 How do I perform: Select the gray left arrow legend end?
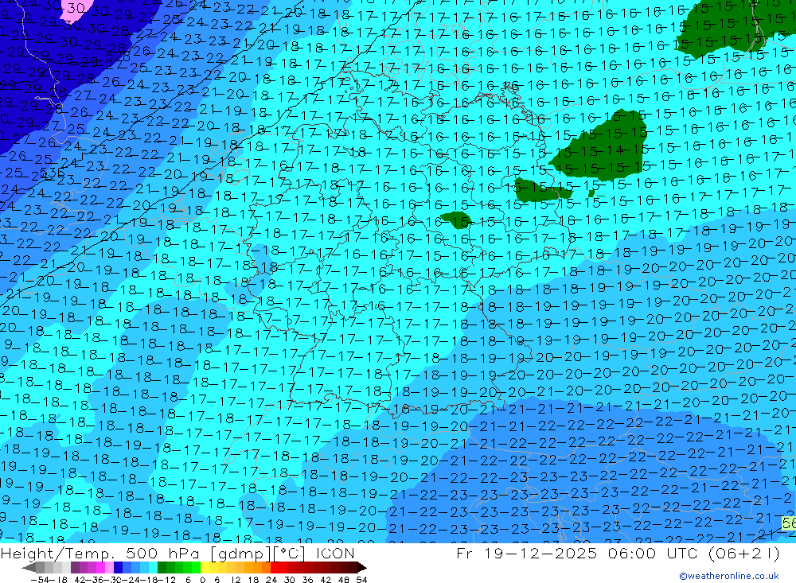pyautogui.click(x=29, y=568)
